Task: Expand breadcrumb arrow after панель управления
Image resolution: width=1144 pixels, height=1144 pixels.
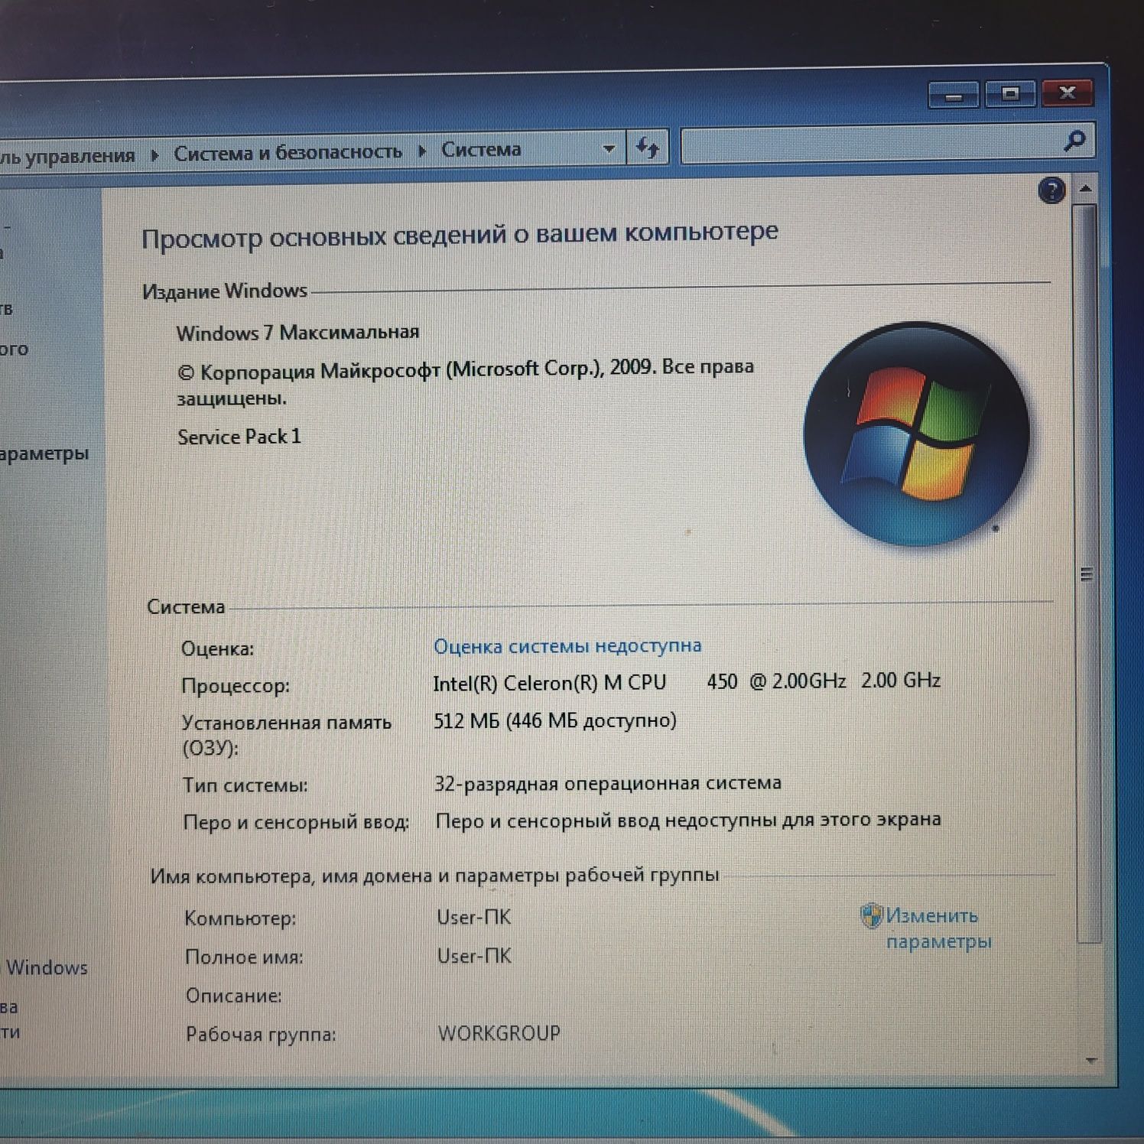Action: point(154,155)
